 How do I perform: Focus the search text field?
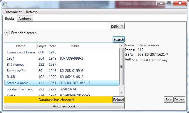tap(57, 26)
